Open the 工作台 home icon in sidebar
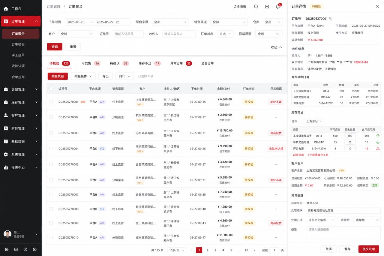384x256 pixels. (6, 9)
